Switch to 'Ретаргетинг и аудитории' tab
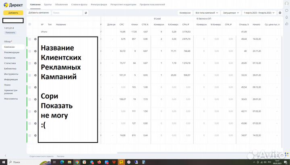This screenshot has height=165, width=290. click(123, 4)
